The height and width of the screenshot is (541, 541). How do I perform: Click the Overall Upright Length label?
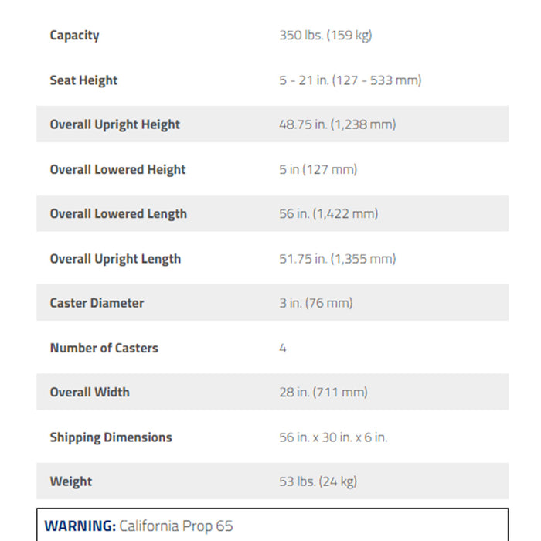115,259
